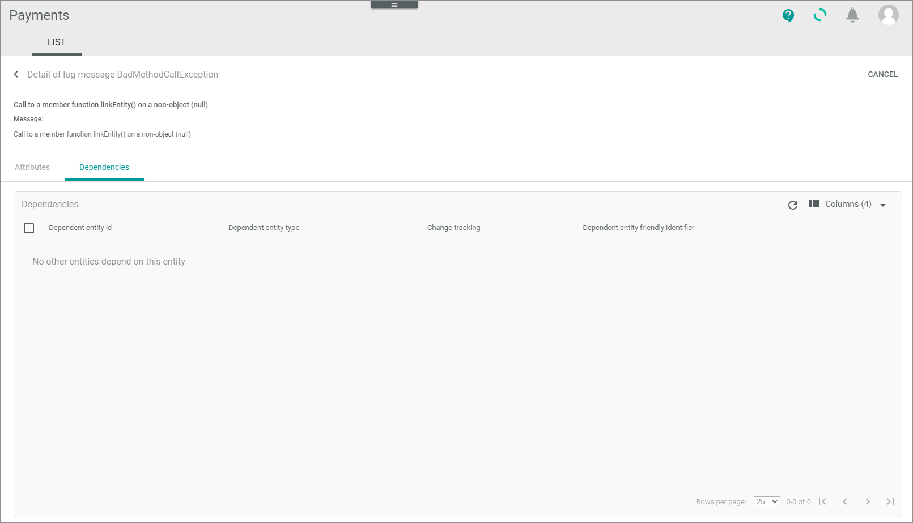This screenshot has width=913, height=523.
Task: Open notifications via the bell icon
Action: pos(852,15)
